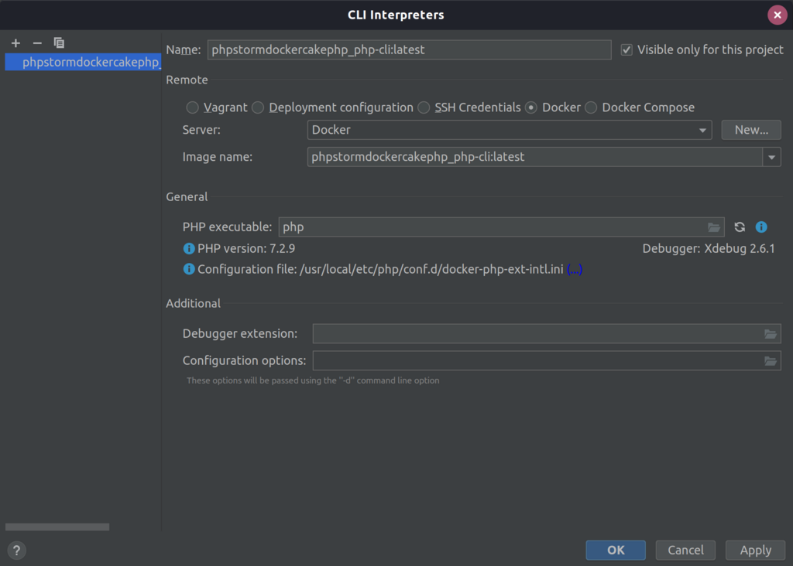Screen dimensions: 793x566
Task: Select phpstormdockercakephp in the interpreter list
Action: tap(80, 62)
